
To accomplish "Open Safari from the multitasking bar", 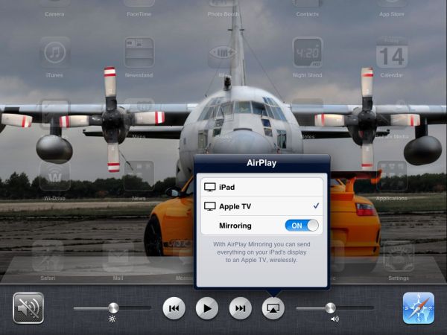I will tap(419, 308).
